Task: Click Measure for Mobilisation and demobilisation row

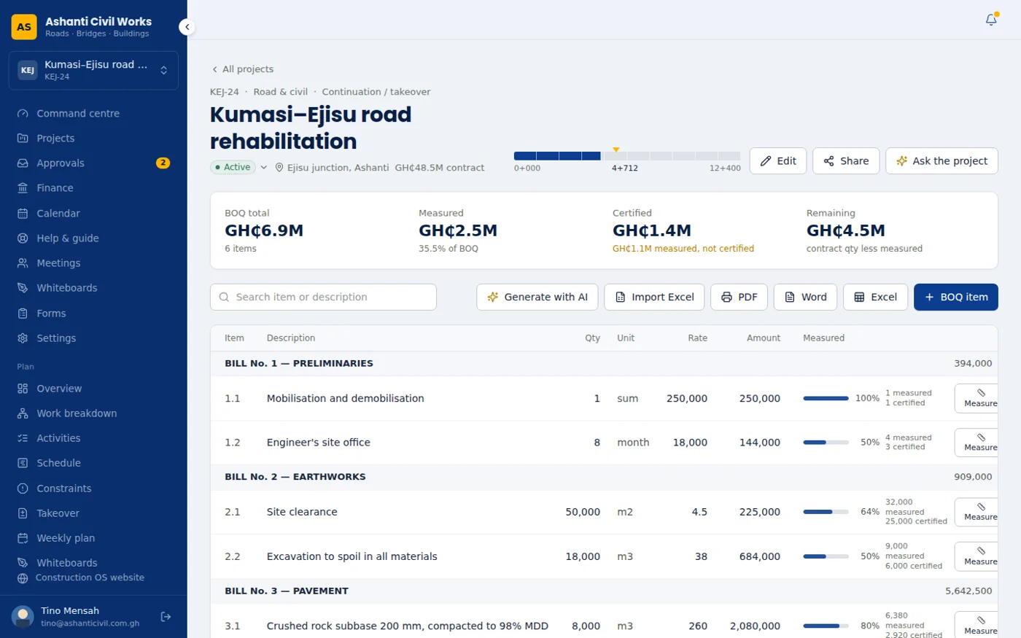Action: pyautogui.click(x=977, y=399)
